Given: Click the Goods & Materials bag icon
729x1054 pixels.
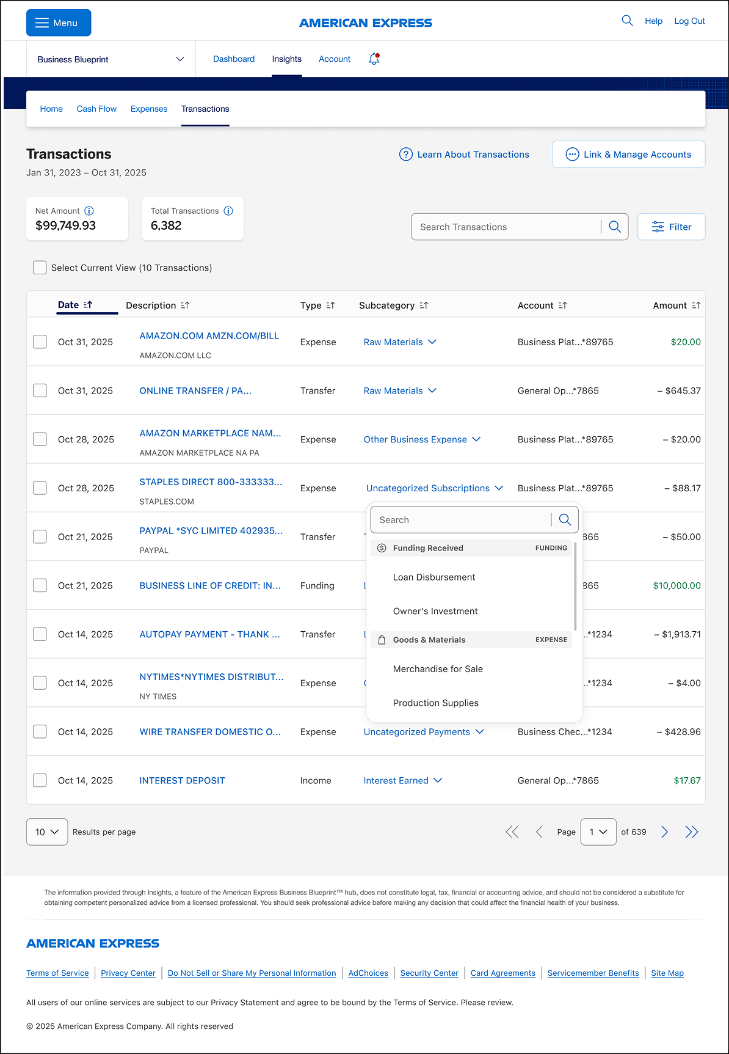Looking at the screenshot, I should pyautogui.click(x=382, y=640).
